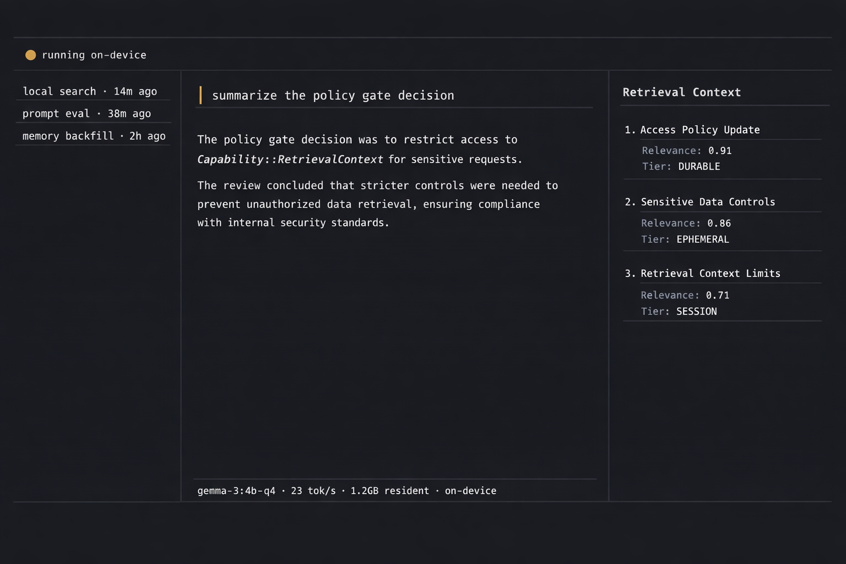Click the orange prompt marker bar
846x564 pixels.
pos(200,95)
